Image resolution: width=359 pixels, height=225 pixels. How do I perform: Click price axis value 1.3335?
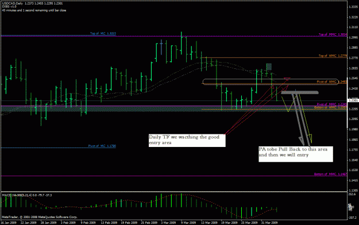tap(353, 7)
